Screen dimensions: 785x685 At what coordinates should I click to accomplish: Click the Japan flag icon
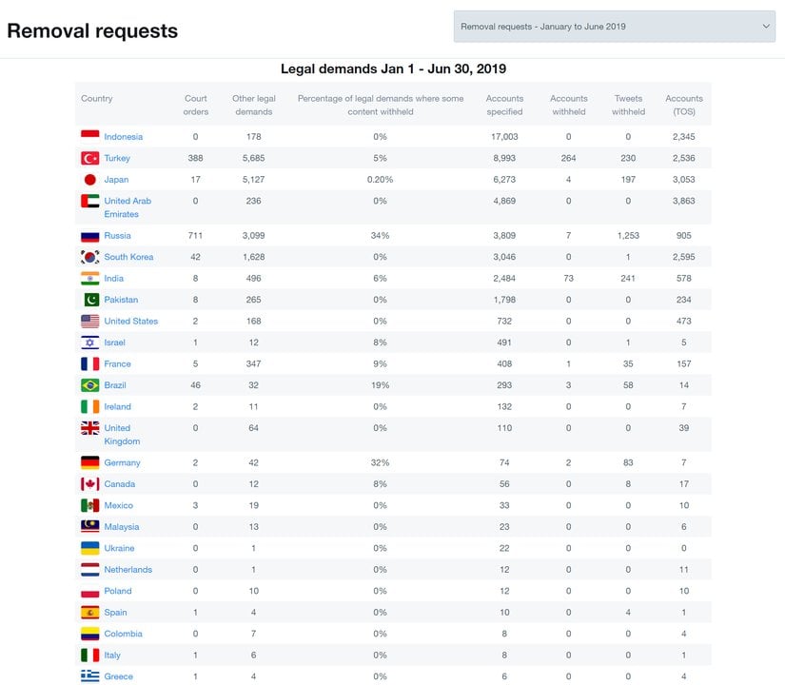[90, 180]
